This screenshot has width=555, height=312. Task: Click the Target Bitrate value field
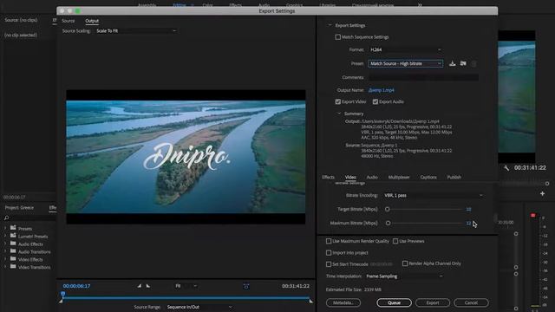(x=468, y=209)
